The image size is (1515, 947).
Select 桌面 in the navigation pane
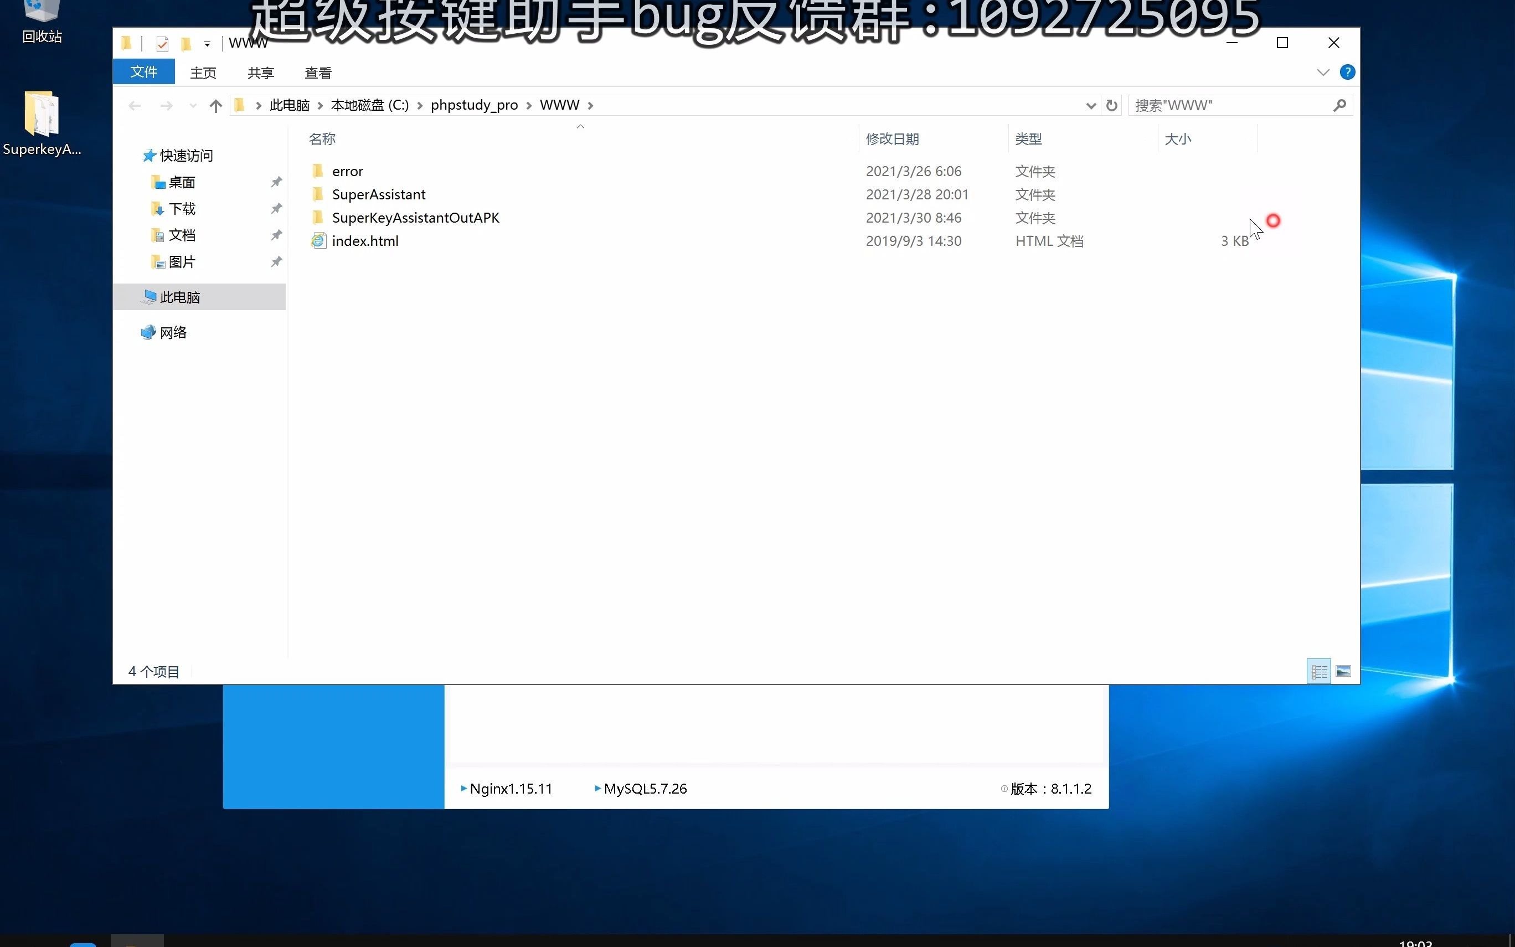[x=182, y=182]
